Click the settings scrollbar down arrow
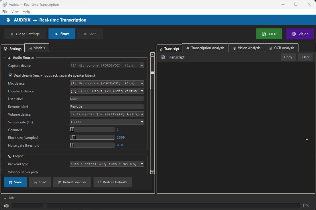 point(153,172)
